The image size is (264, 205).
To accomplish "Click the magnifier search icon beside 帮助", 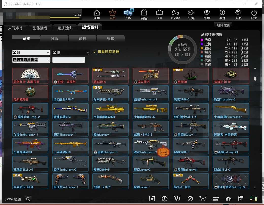I will tap(28, 199).
